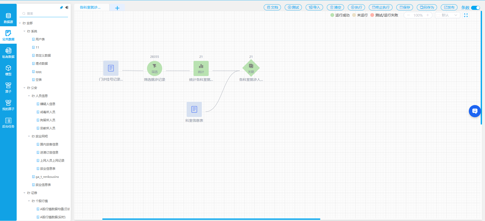Image resolution: width=485 pixels, height=221 pixels.
Task: Click the fullscreen canvas icon
Action: coord(466,15)
